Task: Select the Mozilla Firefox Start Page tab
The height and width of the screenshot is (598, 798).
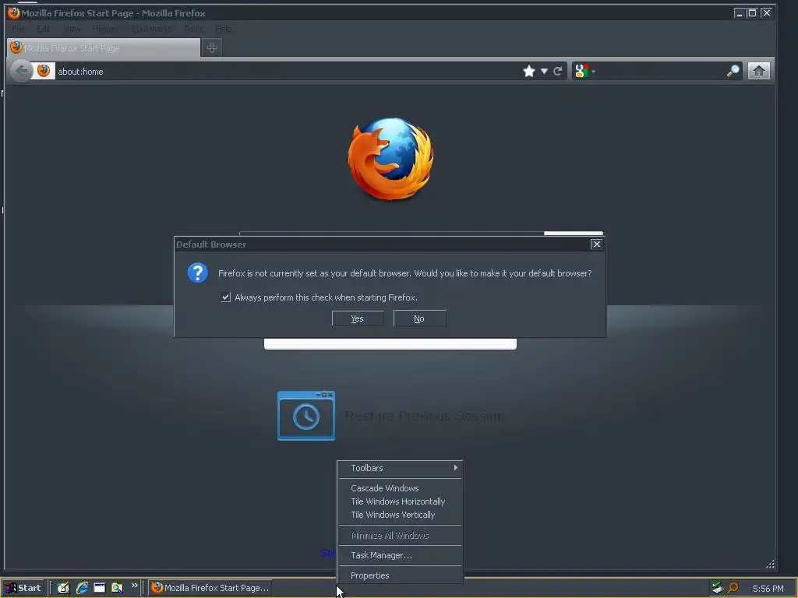Action: pos(104,48)
